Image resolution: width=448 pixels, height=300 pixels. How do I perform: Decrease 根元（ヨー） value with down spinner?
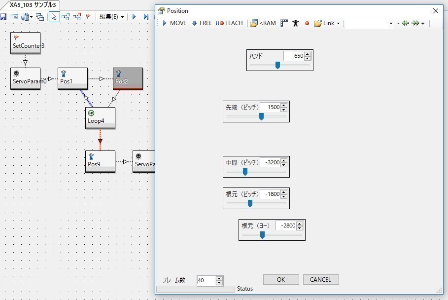click(x=300, y=228)
